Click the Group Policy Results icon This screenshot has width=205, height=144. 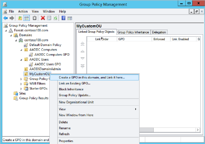click(x=16, y=98)
